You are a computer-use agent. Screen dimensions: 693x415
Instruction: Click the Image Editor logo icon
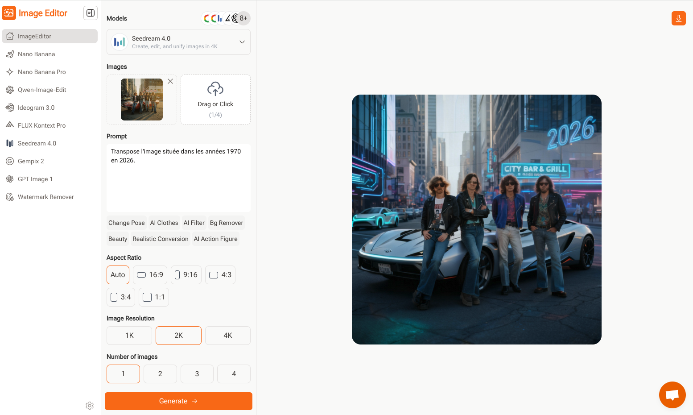[9, 13]
